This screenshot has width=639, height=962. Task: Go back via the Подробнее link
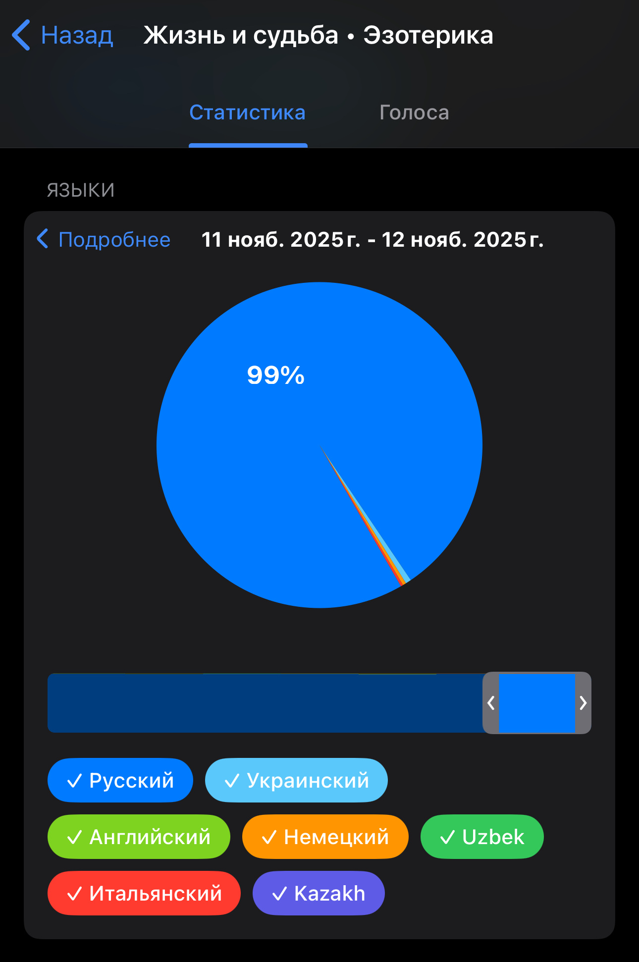[114, 240]
